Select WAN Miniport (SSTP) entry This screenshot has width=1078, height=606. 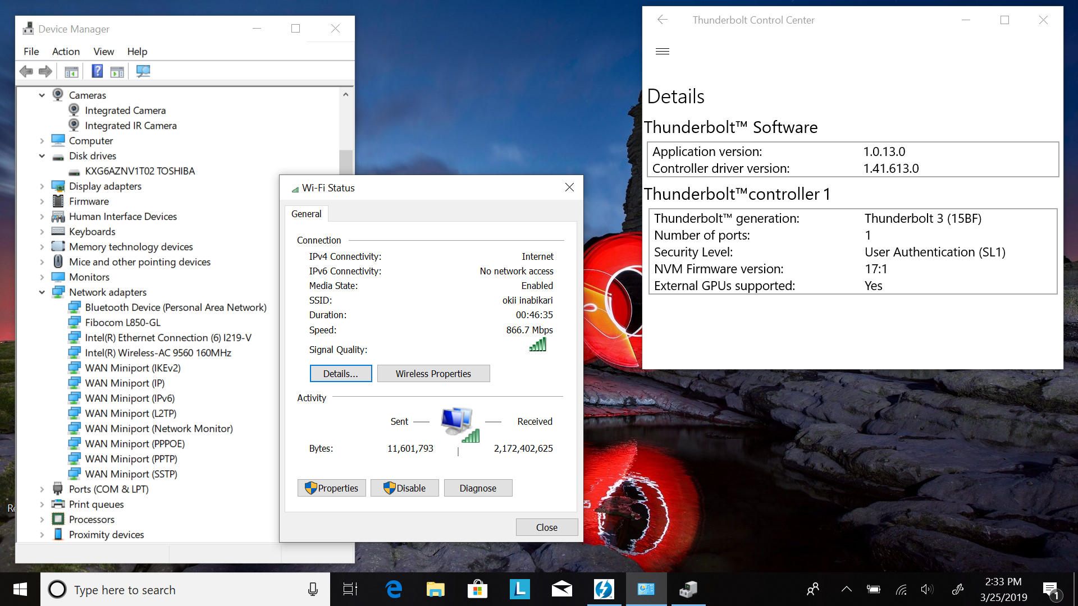(x=131, y=474)
